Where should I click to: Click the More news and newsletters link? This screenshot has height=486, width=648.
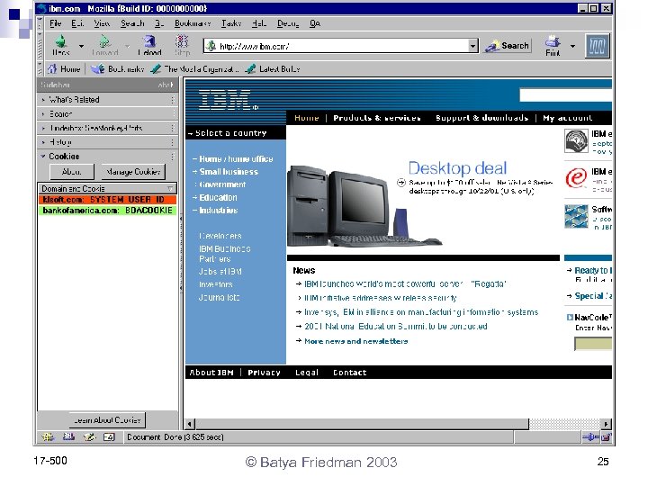355,341
